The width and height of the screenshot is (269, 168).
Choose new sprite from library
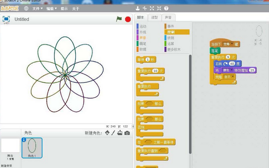pyautogui.click(x=107, y=133)
